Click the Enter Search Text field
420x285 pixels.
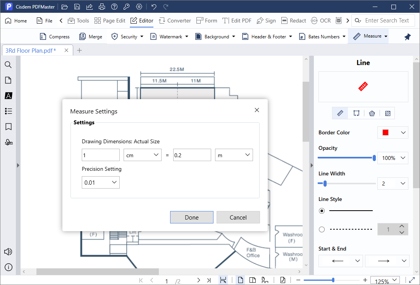click(x=387, y=21)
